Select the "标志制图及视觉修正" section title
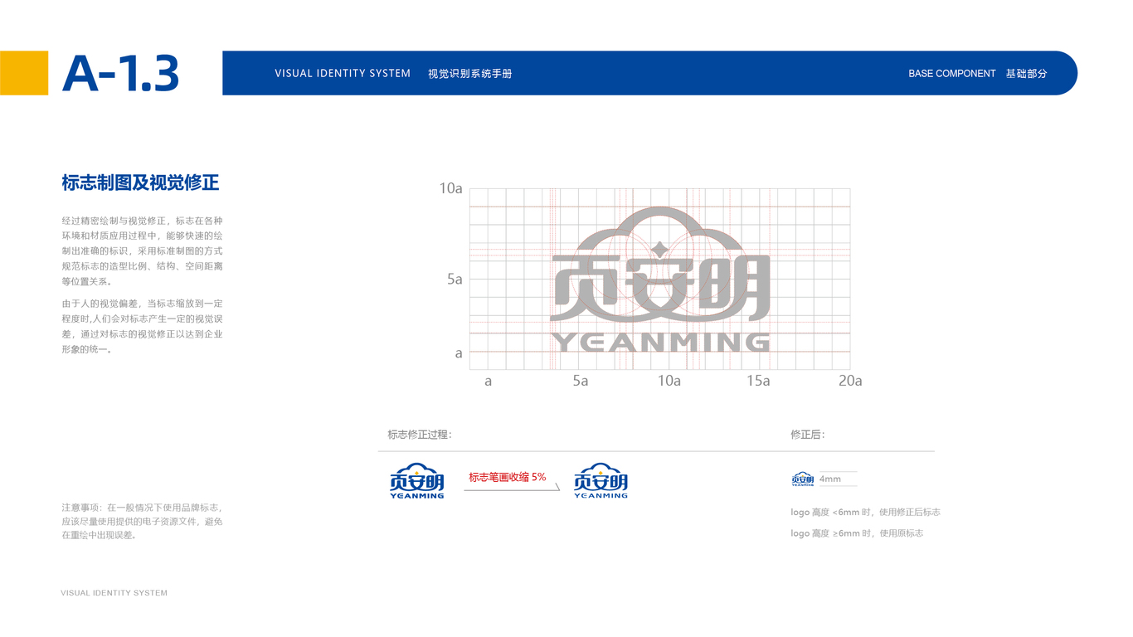This screenshot has width=1133, height=637. tap(140, 182)
